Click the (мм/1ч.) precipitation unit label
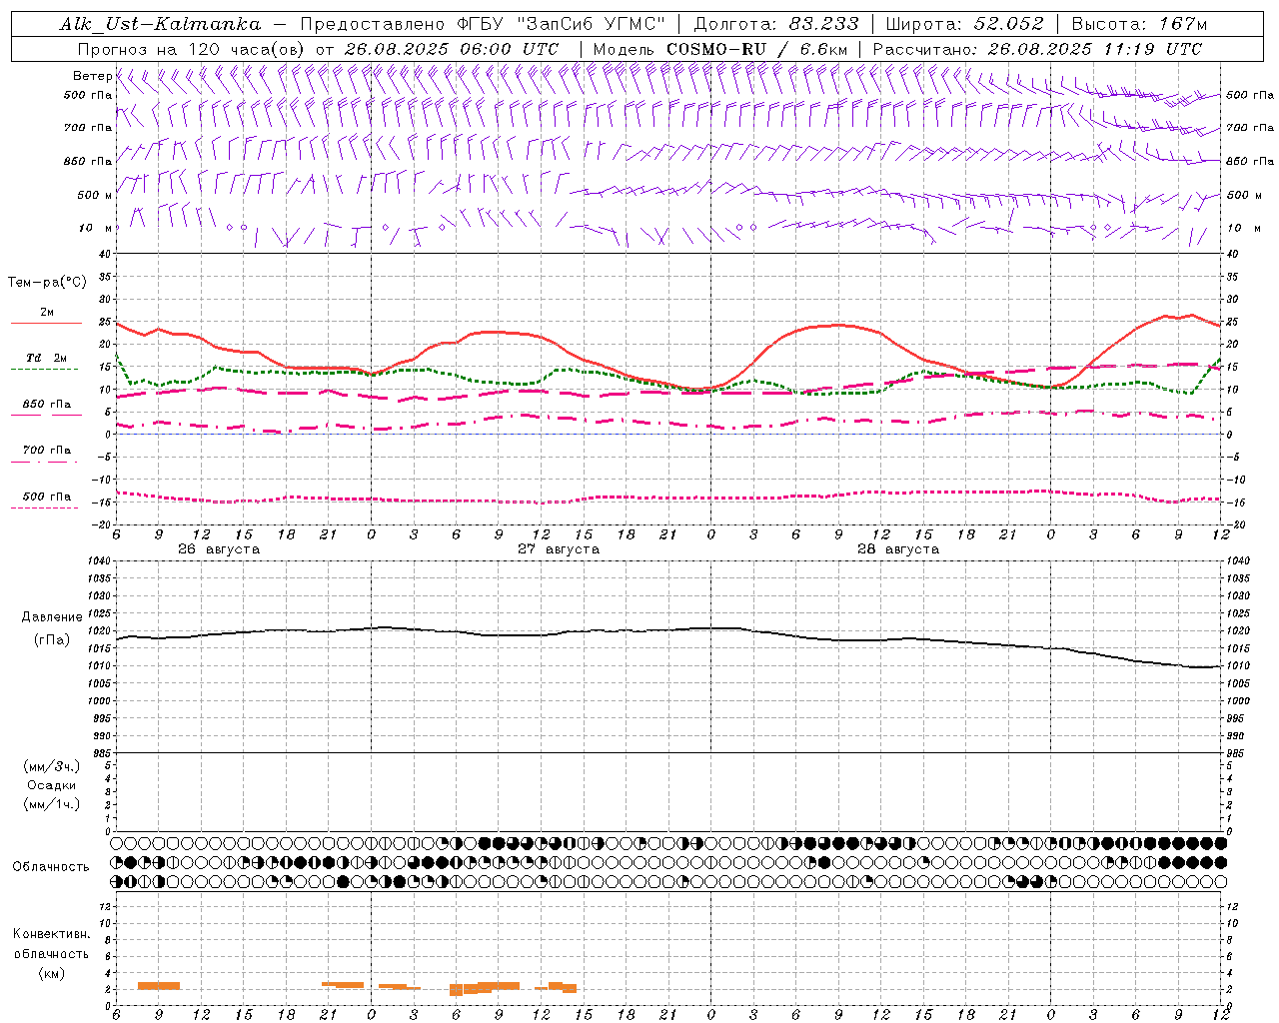This screenshot has width=1279, height=1023. [x=52, y=804]
